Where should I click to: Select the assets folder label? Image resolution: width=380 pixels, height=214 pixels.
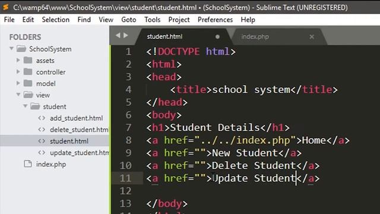tap(45, 61)
